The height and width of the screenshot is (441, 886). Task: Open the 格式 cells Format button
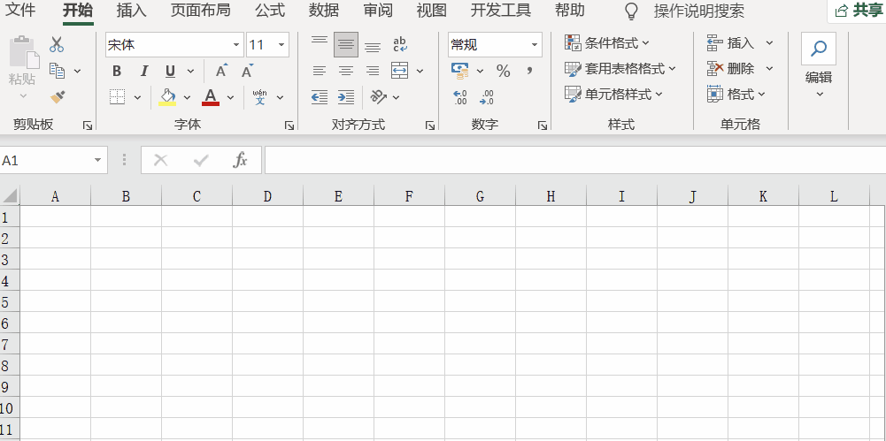pos(736,95)
